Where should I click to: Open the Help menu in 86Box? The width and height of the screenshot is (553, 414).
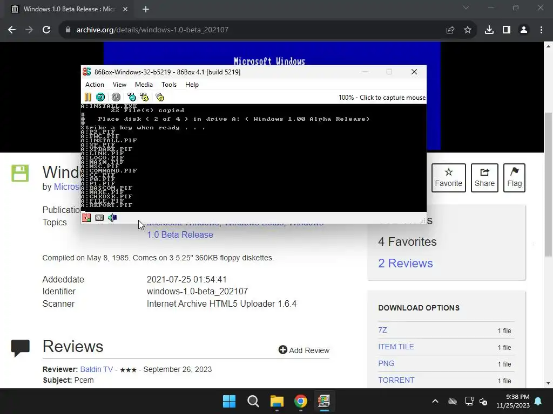tap(192, 85)
